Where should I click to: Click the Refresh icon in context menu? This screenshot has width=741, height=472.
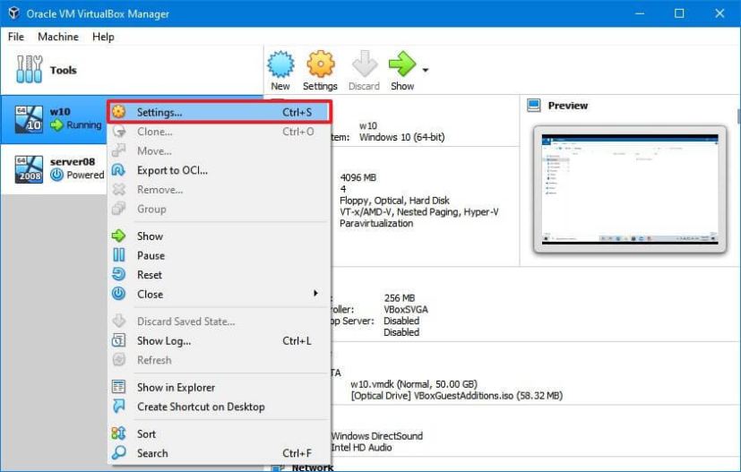[x=118, y=360]
